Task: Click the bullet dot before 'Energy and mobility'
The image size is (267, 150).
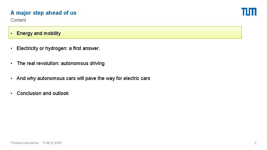Action: pyautogui.click(x=11, y=33)
